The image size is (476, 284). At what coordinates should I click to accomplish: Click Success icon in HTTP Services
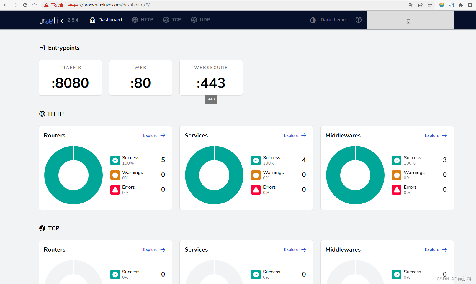click(256, 160)
